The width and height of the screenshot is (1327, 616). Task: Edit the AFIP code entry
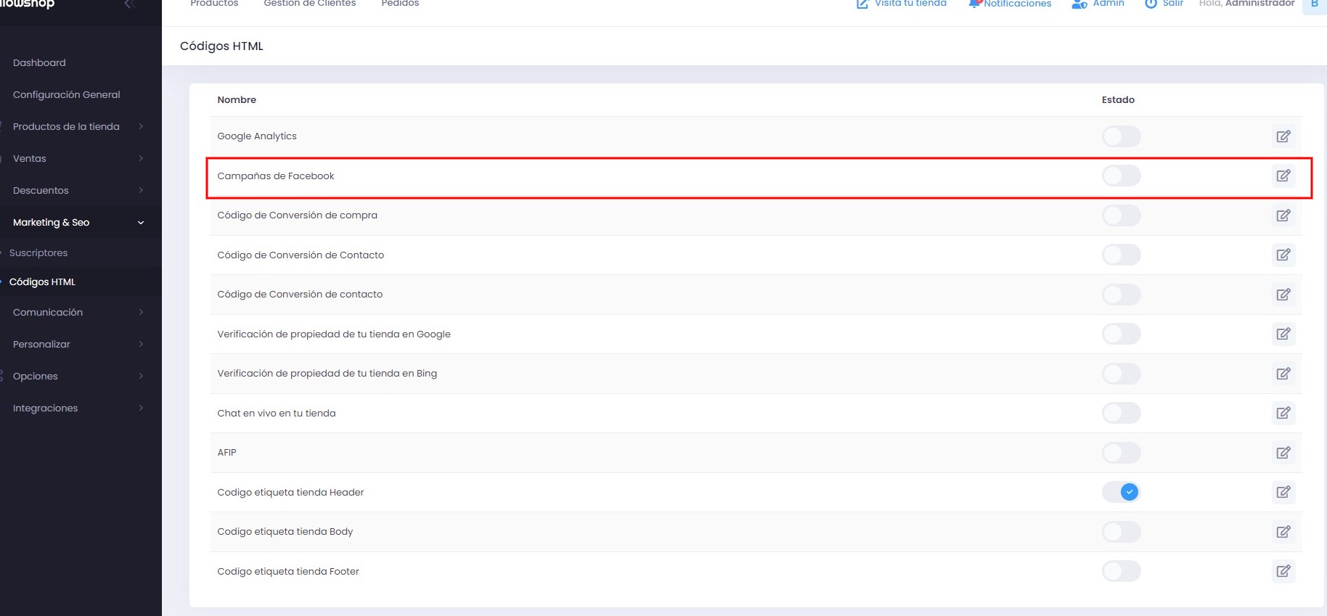(1283, 453)
